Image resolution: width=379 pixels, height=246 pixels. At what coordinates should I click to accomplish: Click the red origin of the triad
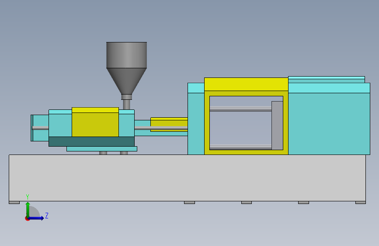coord(27,219)
